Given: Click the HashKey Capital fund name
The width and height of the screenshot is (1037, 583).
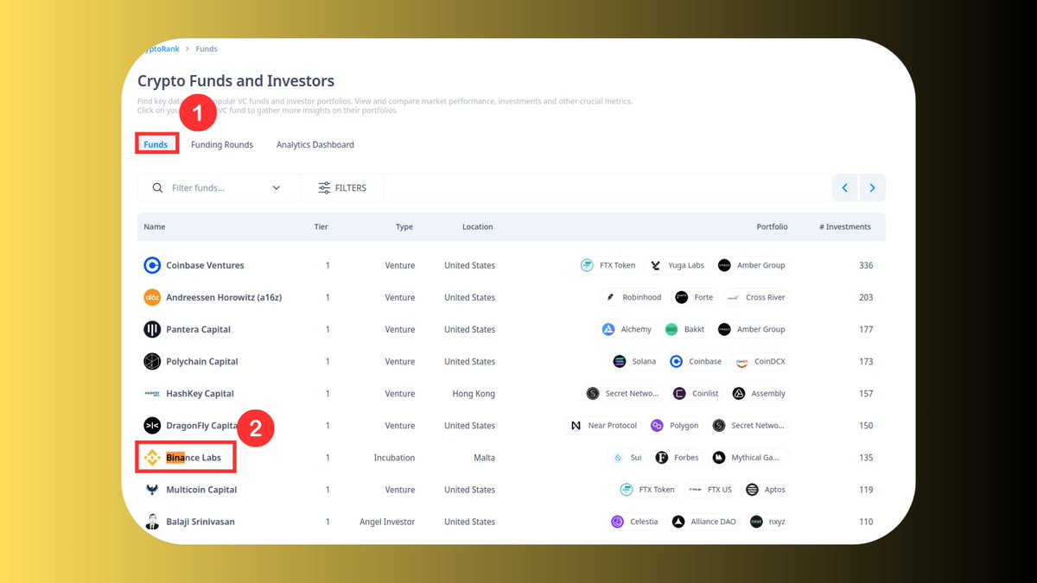Looking at the screenshot, I should click(x=198, y=393).
